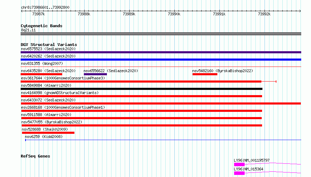Click nsv4164998 (gnomADStructuralVariants) label
This screenshot has width=311, height=177.
coord(60,93)
